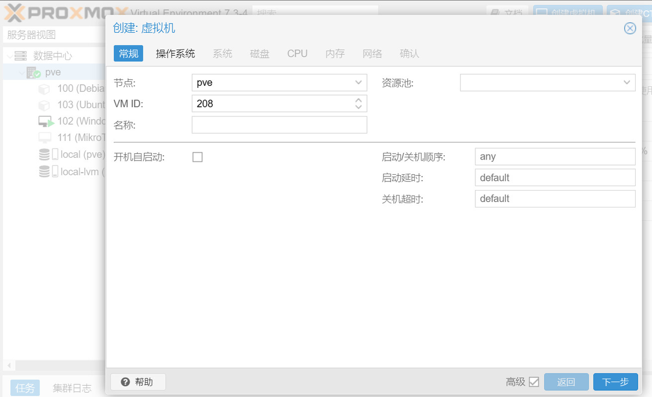Click the 返回 button
The height and width of the screenshot is (397, 652).
566,382
